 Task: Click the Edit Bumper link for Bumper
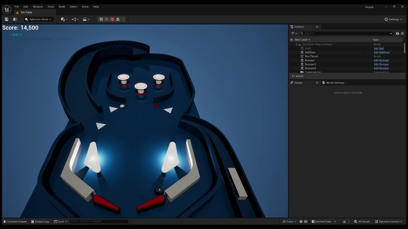click(381, 60)
